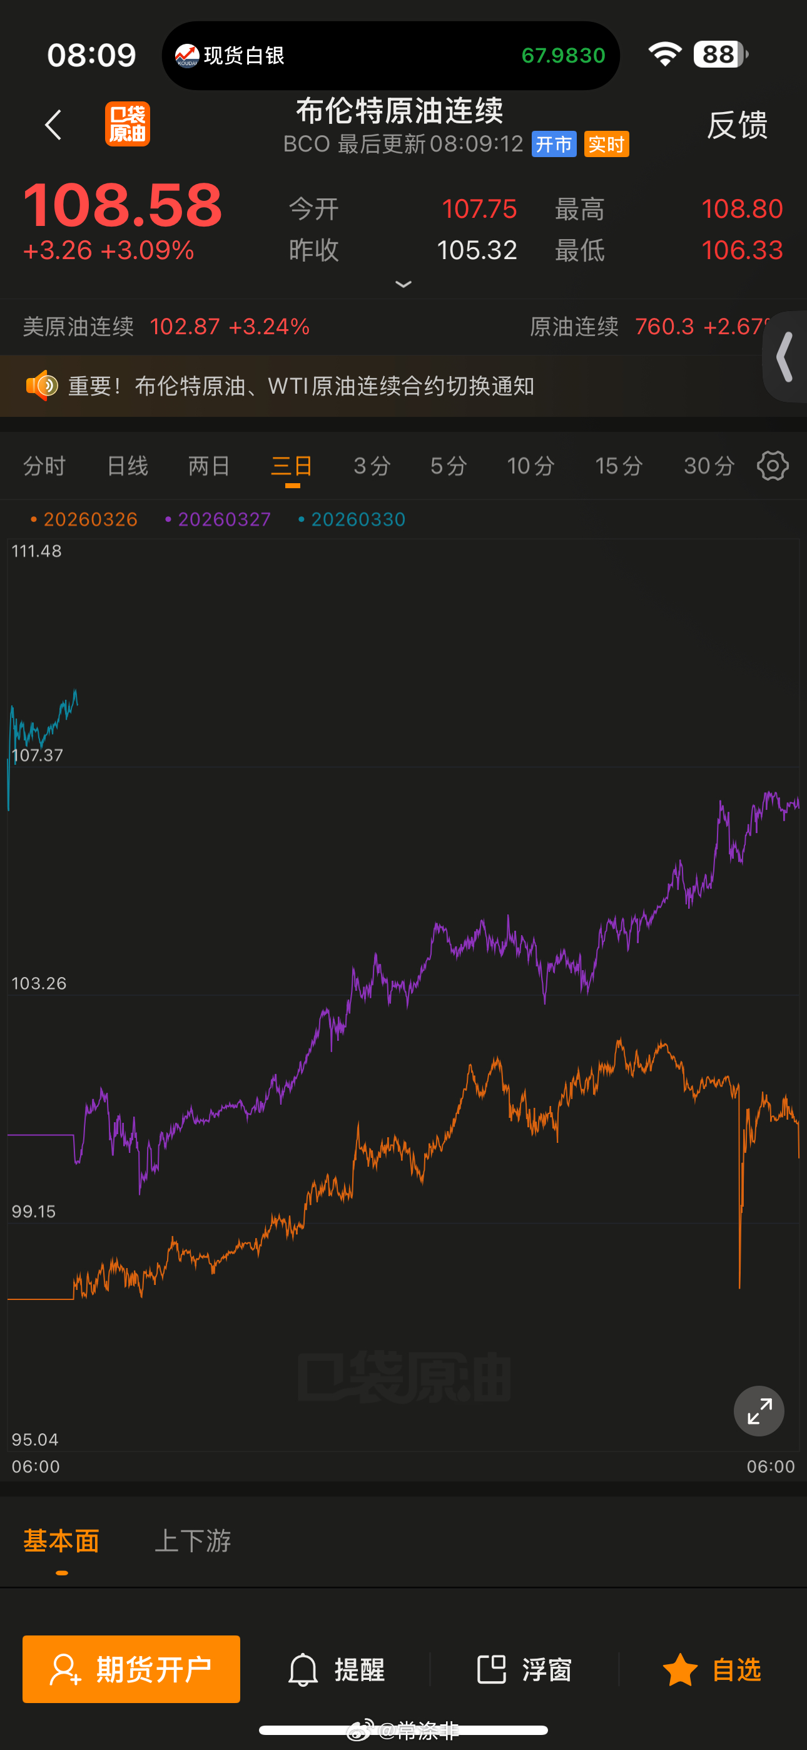This screenshot has height=1750, width=807.
Task: Tap the status bar clock 08:09
Action: (x=92, y=55)
